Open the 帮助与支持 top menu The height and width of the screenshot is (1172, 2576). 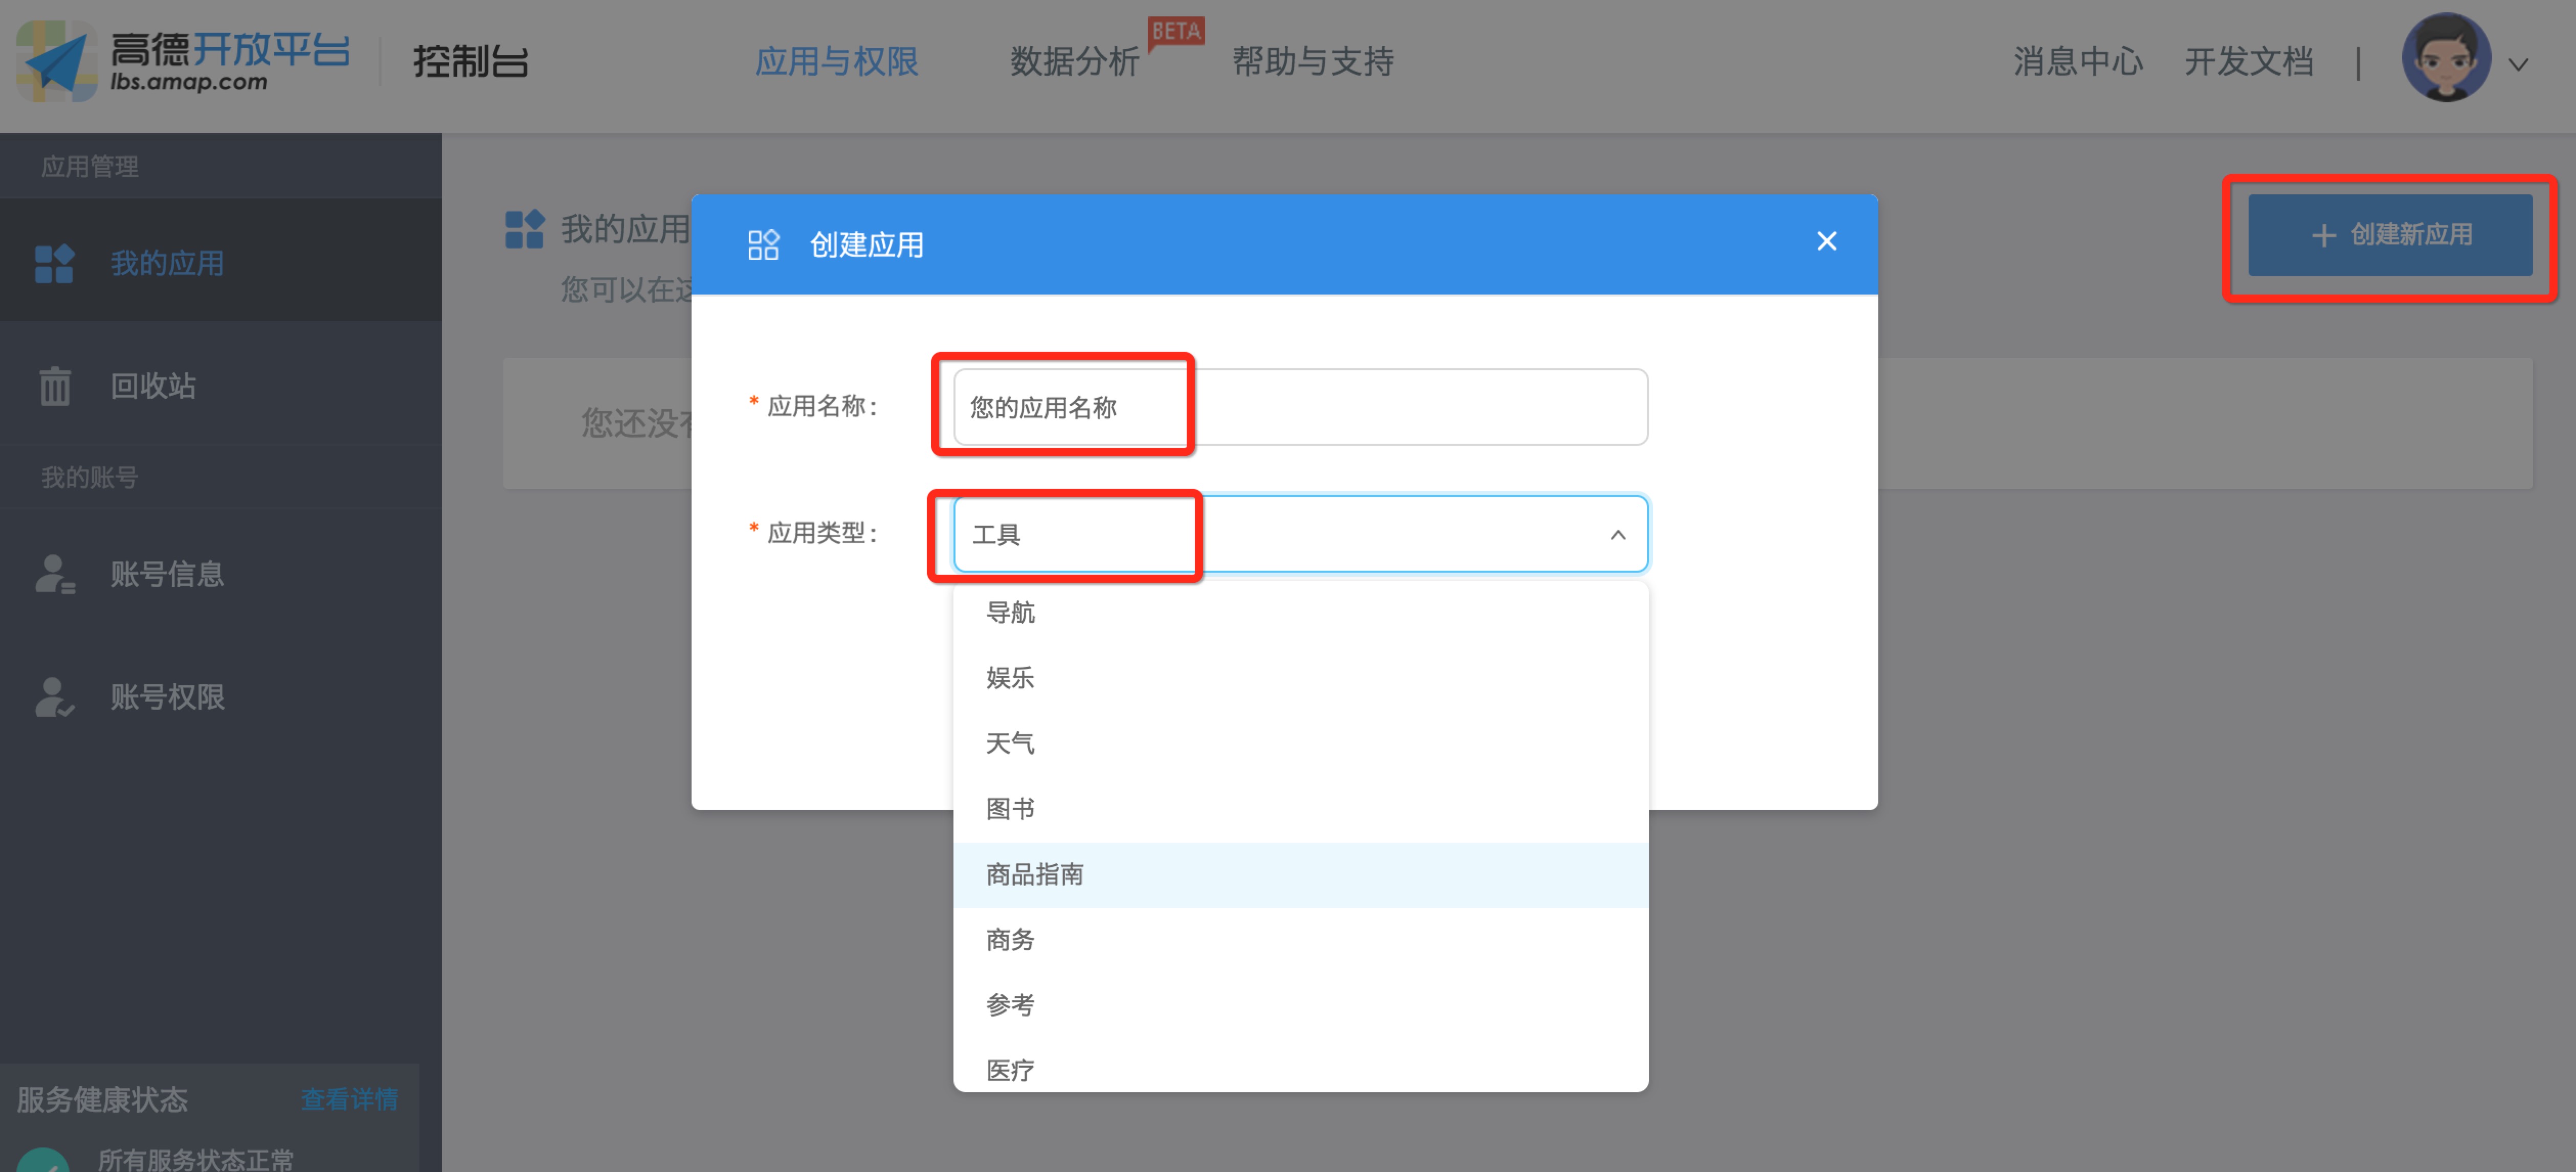pos(1312,62)
